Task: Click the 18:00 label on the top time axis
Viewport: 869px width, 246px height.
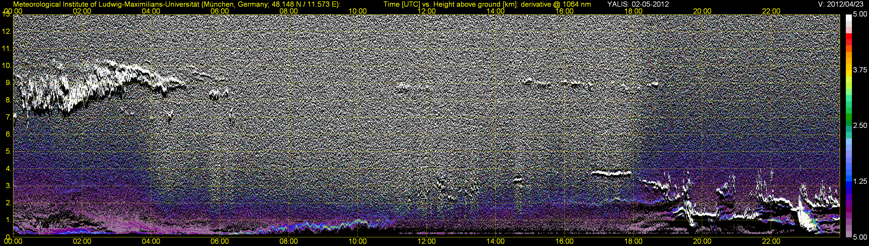Action: click(x=633, y=11)
